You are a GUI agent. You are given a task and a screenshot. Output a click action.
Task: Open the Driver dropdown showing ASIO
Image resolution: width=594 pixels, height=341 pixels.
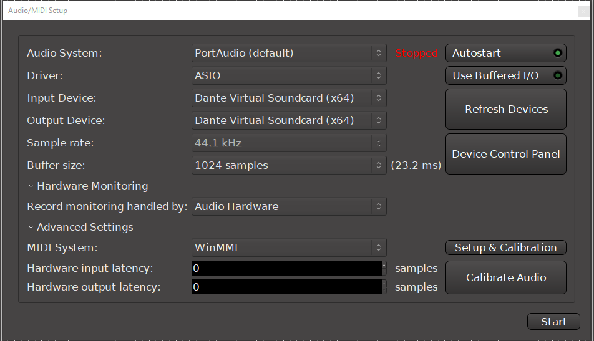(x=289, y=76)
